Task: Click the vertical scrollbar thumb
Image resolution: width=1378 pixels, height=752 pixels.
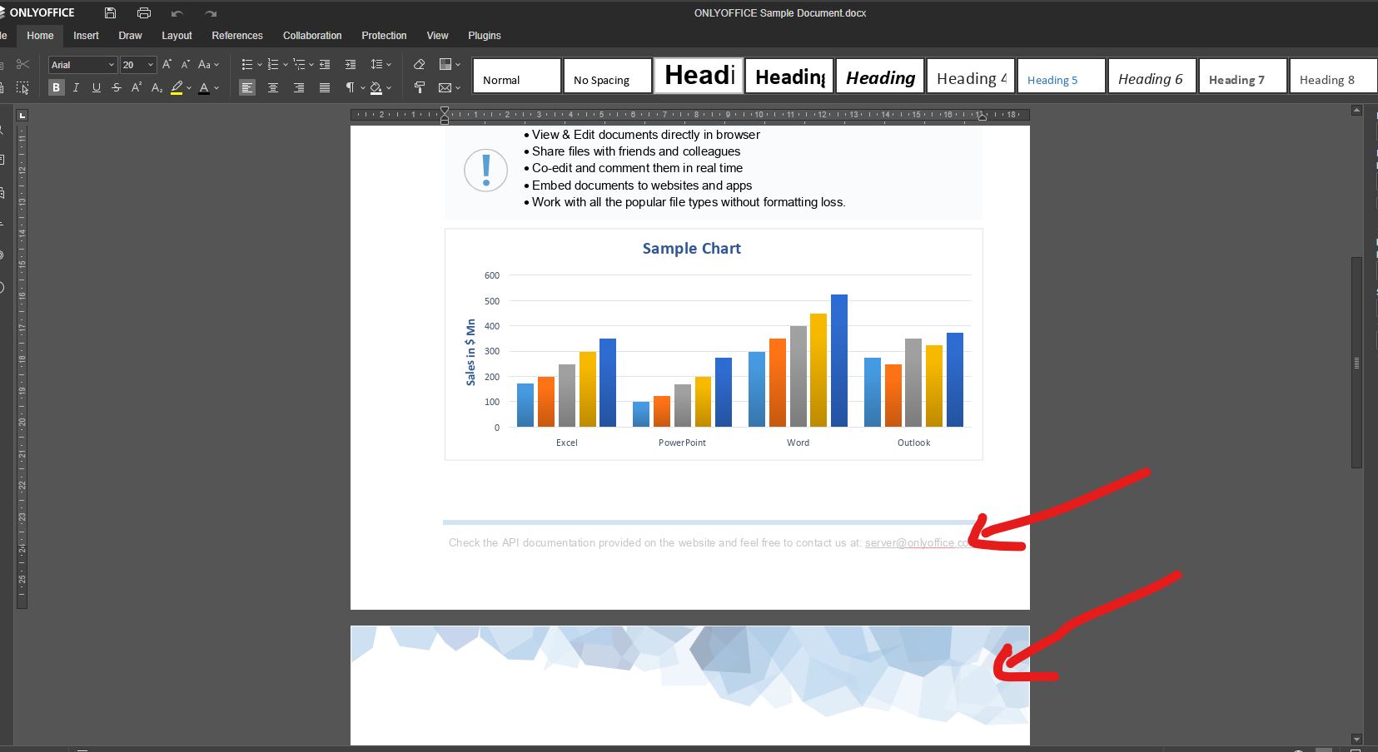Action: point(1356,363)
